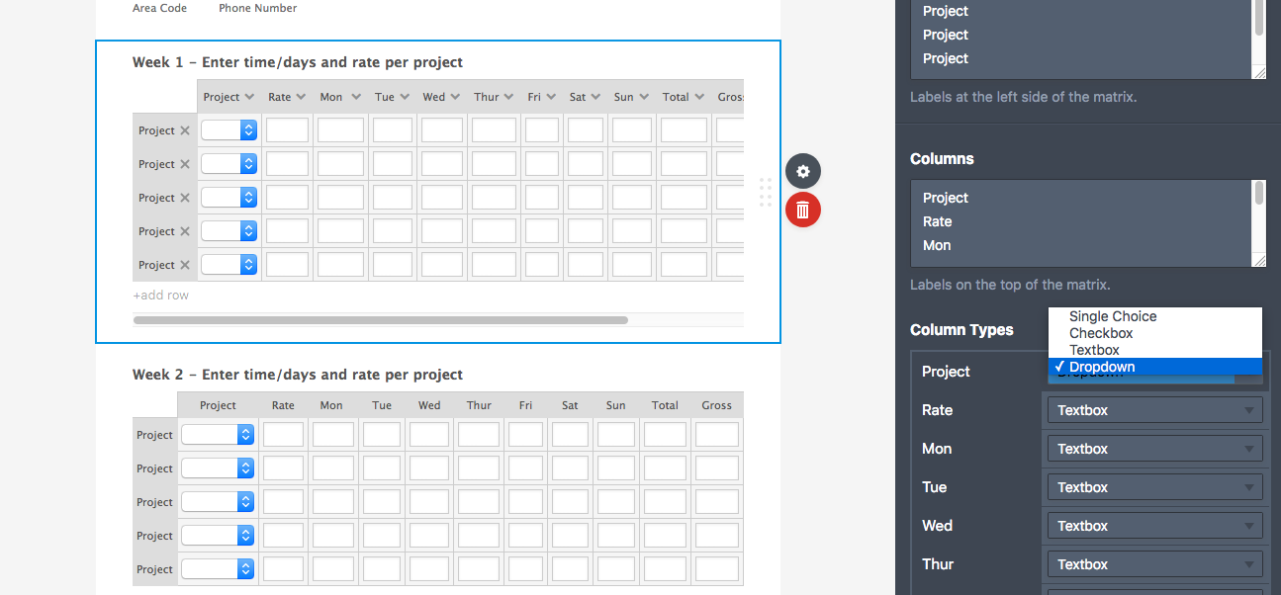Viewport: 1281px width, 595px height.
Task: Open the Rate column type Textbox dropdown
Action: (x=1154, y=409)
